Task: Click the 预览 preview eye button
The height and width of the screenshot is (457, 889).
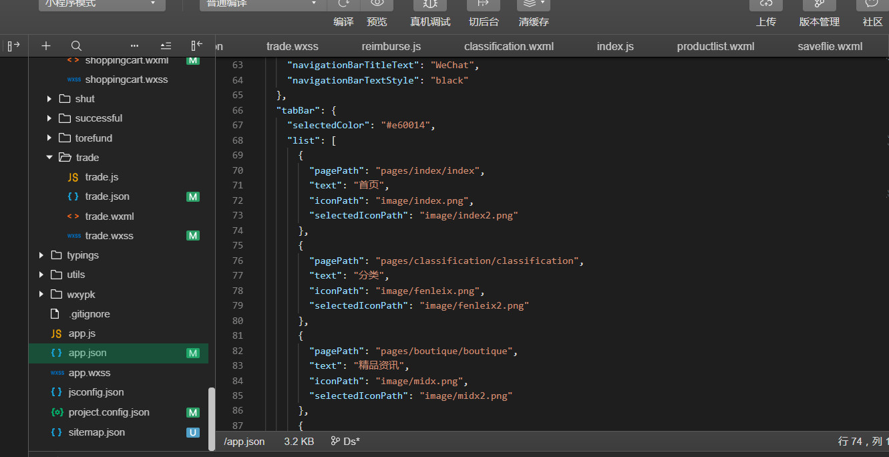Action: pos(377,5)
